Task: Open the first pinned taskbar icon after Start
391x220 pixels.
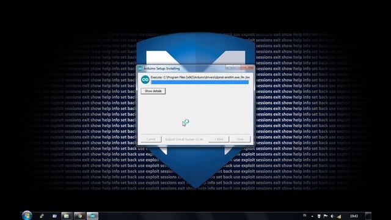Action: [42, 216]
